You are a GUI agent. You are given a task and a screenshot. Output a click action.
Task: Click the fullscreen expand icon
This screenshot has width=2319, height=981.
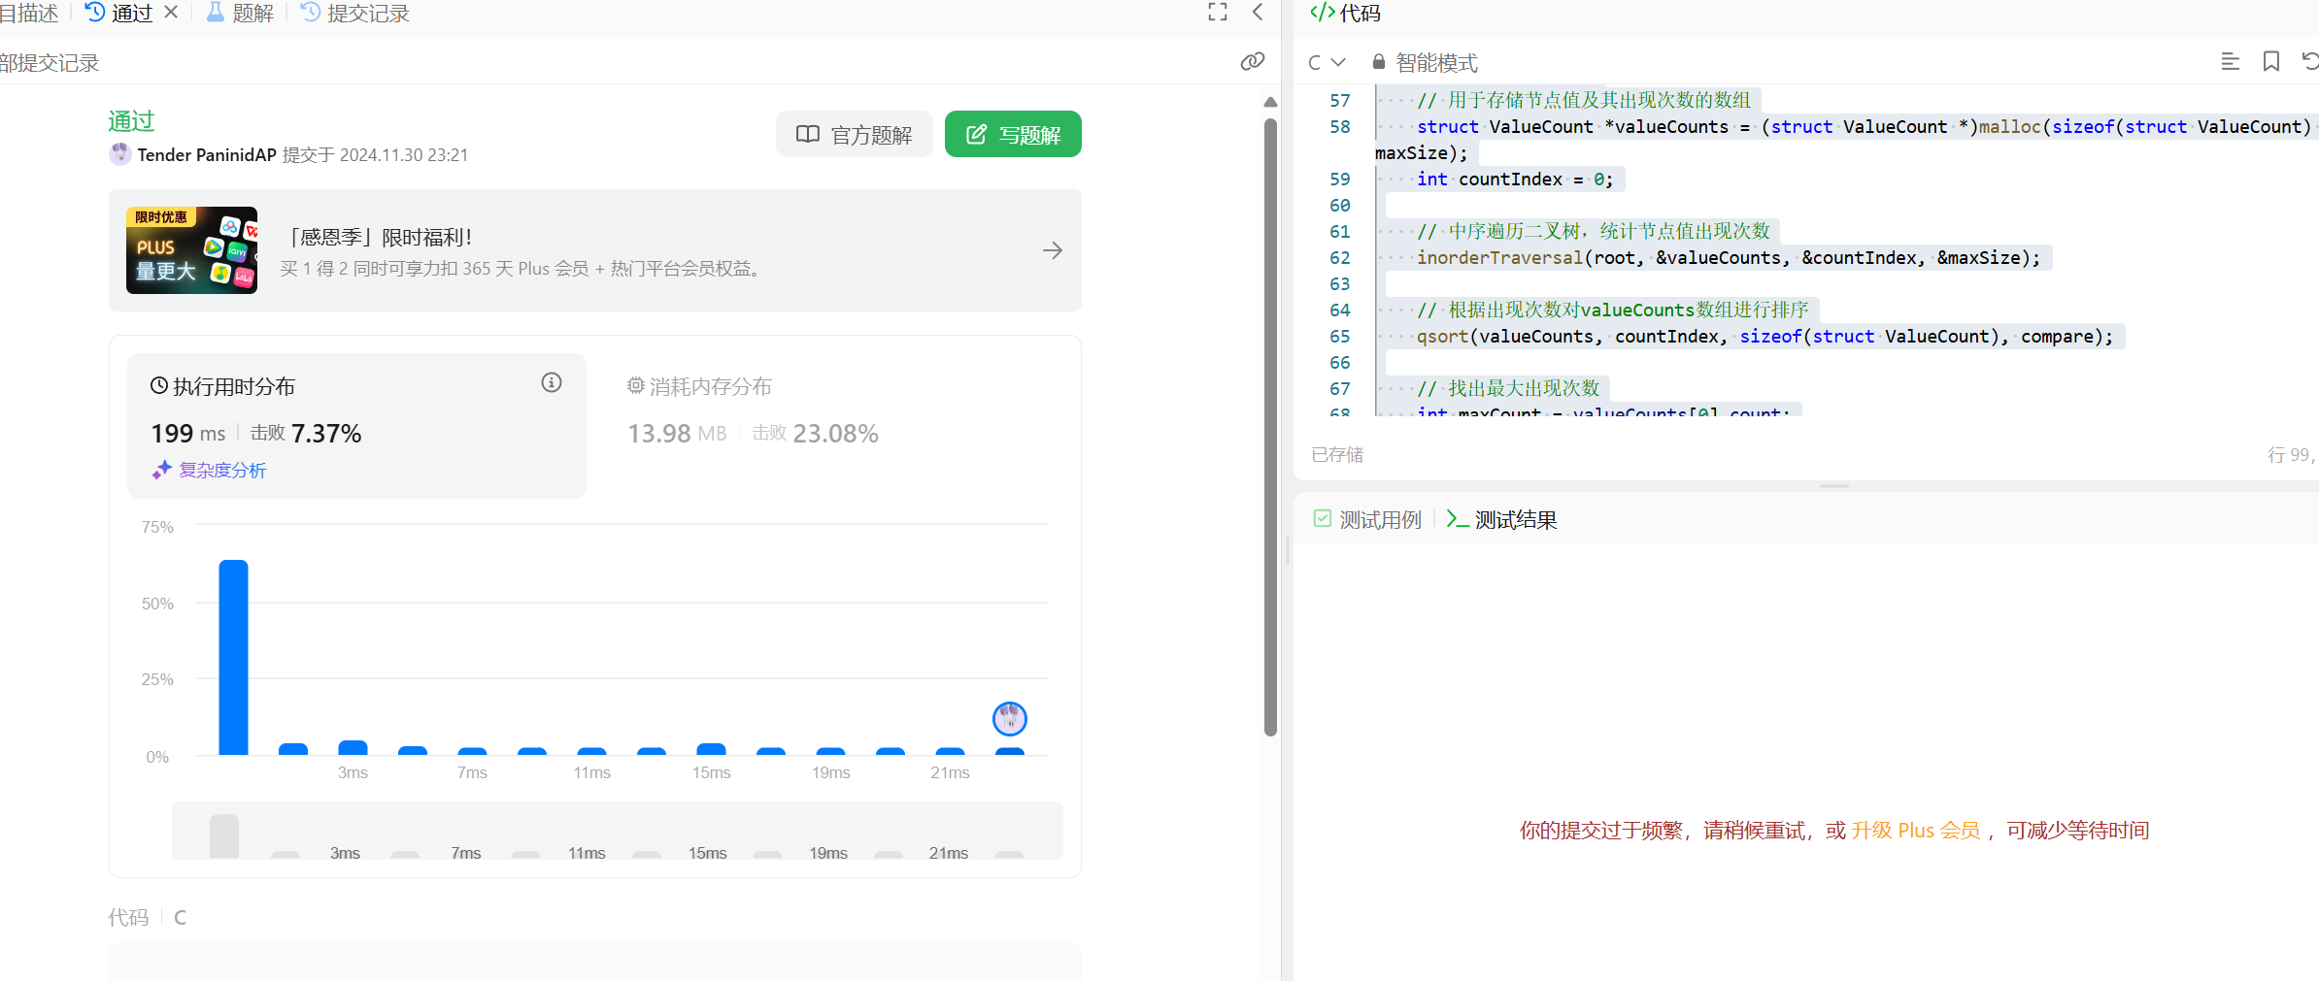point(1217,13)
